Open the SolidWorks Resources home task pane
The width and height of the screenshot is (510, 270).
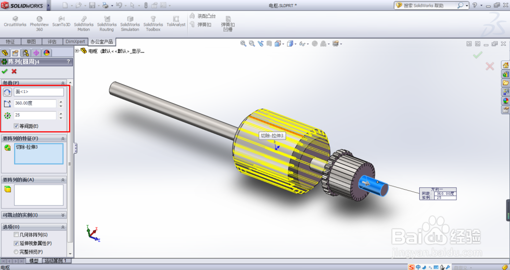[x=505, y=65]
